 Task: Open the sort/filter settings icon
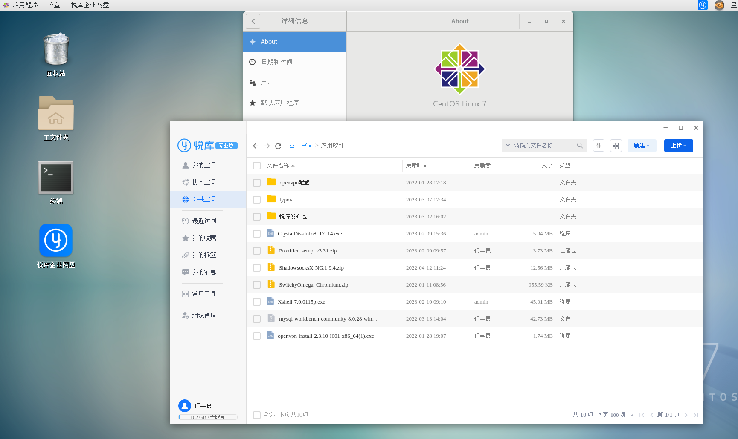(x=599, y=146)
